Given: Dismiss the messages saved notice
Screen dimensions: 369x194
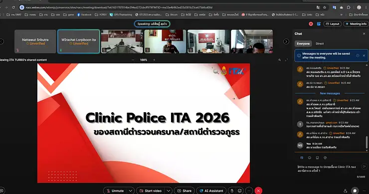Looking at the screenshot, I should point(364,55).
